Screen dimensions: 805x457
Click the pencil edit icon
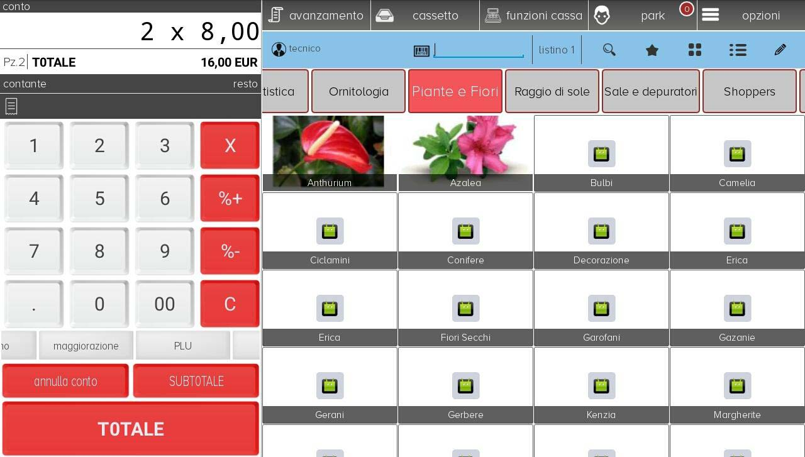point(780,50)
